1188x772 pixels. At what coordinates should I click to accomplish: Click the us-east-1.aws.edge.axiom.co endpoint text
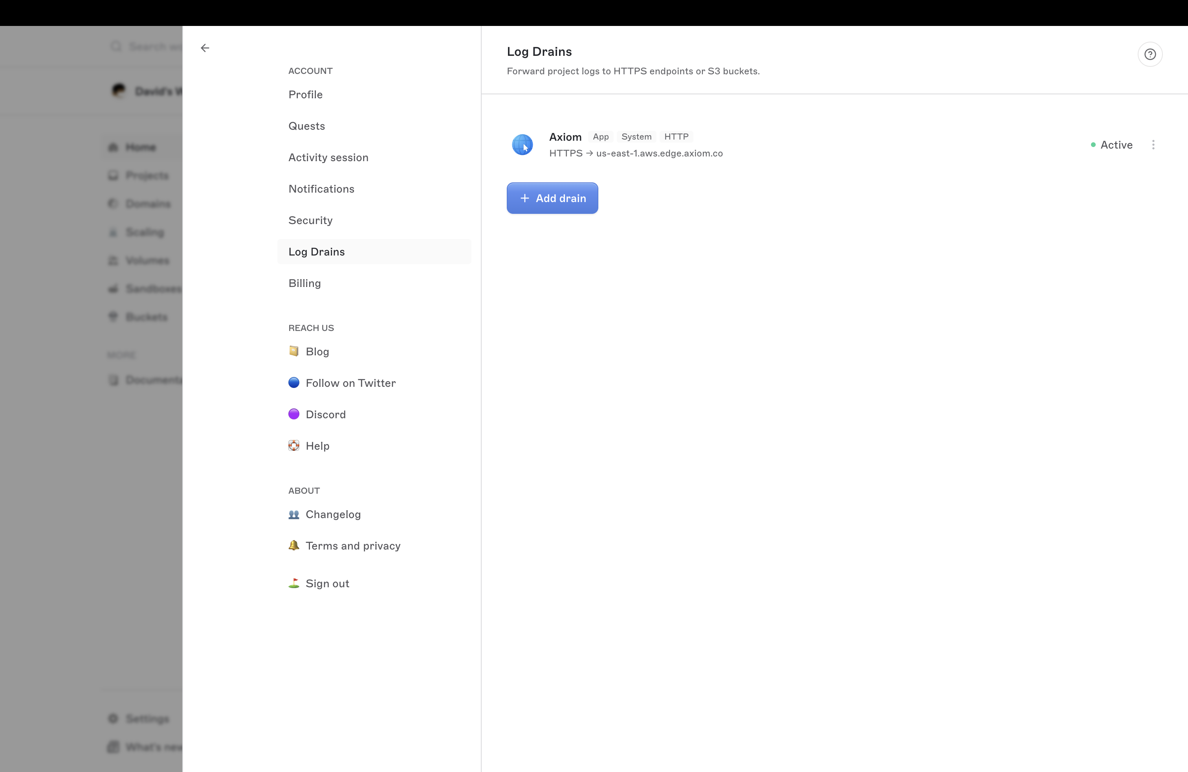pos(659,153)
